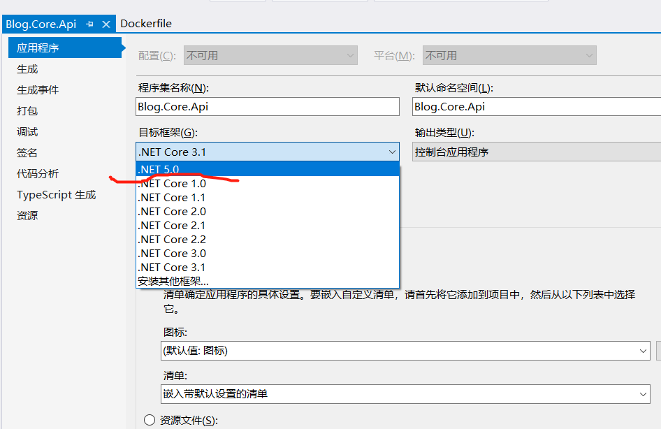Select .NET 5.0 from the framework list
Screen dimensions: 661x429
coord(268,169)
